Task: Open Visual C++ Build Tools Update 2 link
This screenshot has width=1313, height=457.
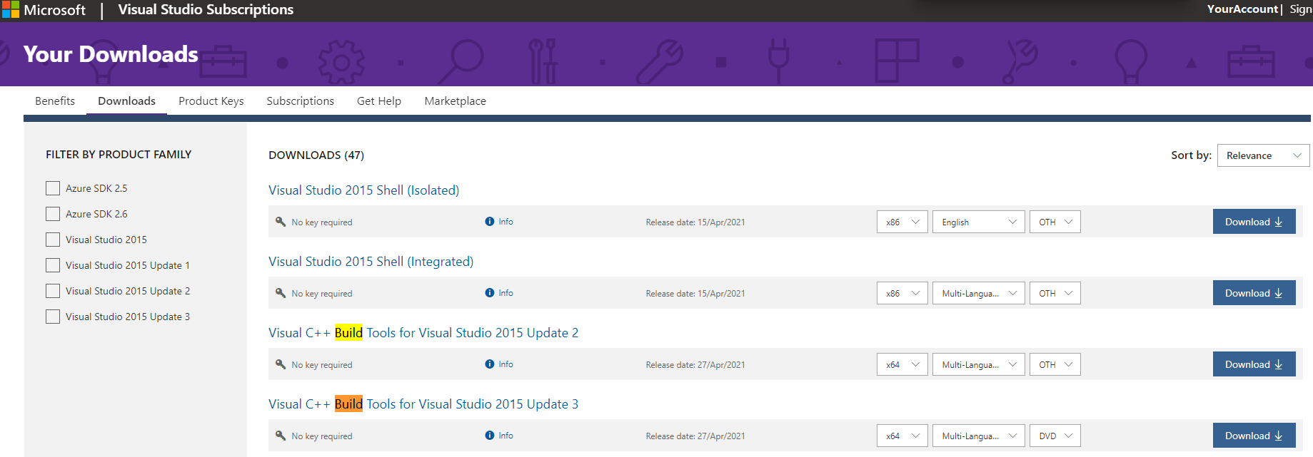Action: coord(423,333)
